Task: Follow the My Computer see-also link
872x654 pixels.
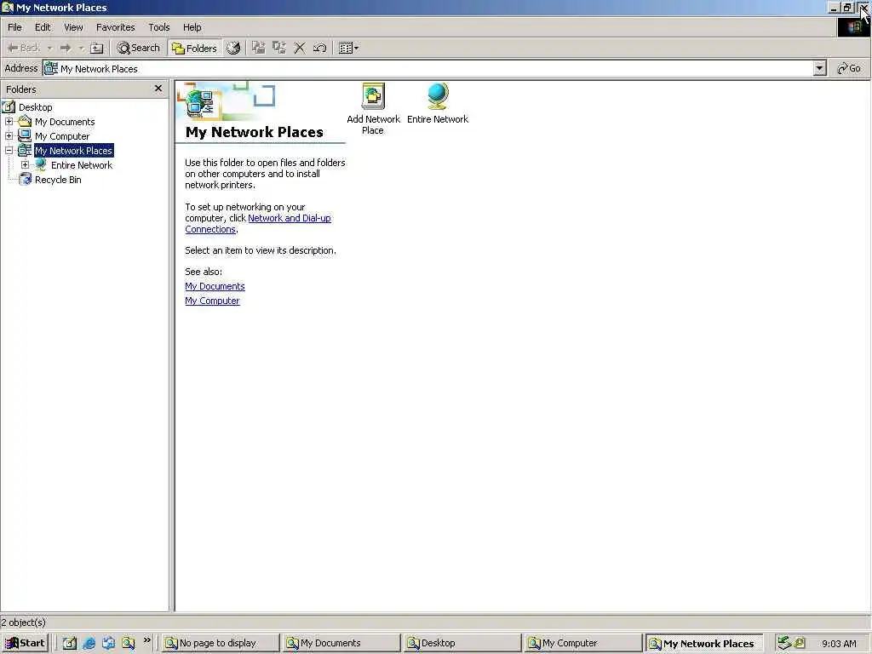Action: click(212, 301)
